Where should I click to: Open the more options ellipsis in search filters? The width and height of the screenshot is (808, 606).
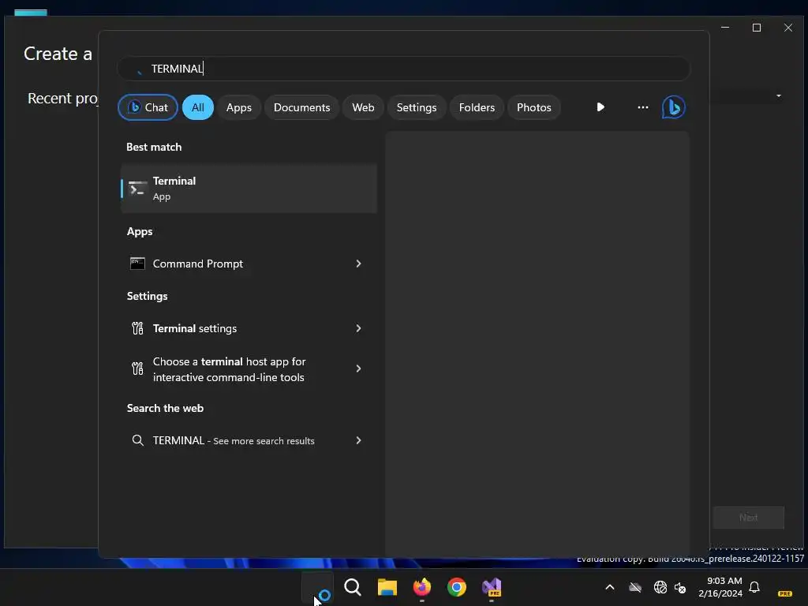tap(642, 107)
